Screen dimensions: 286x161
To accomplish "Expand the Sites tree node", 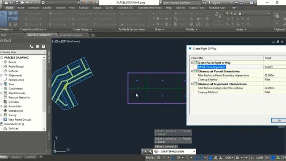I will pos(1,84).
